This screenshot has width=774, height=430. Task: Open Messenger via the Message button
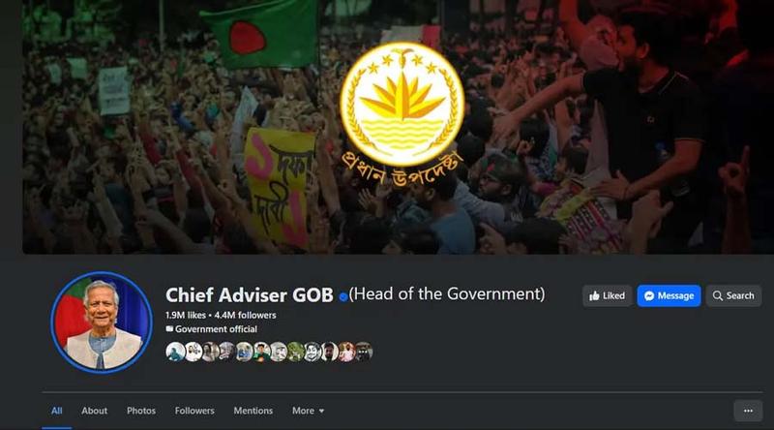pos(669,295)
